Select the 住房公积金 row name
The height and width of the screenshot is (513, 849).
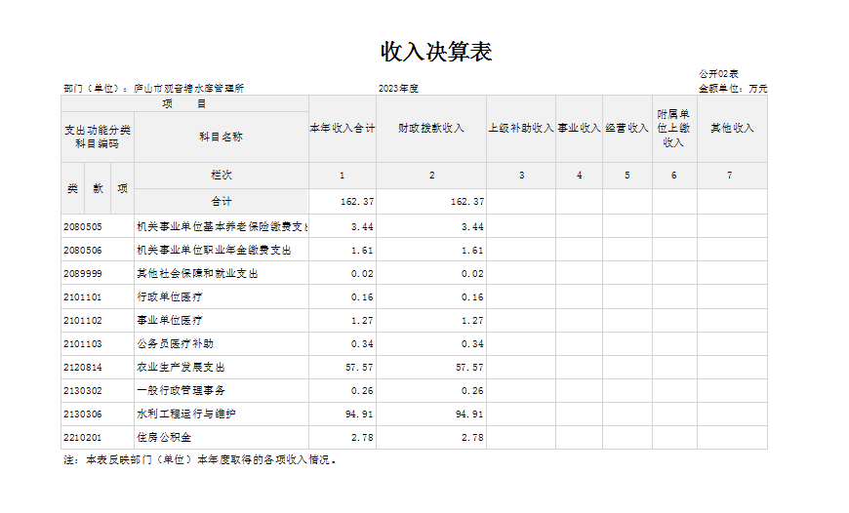165,438
